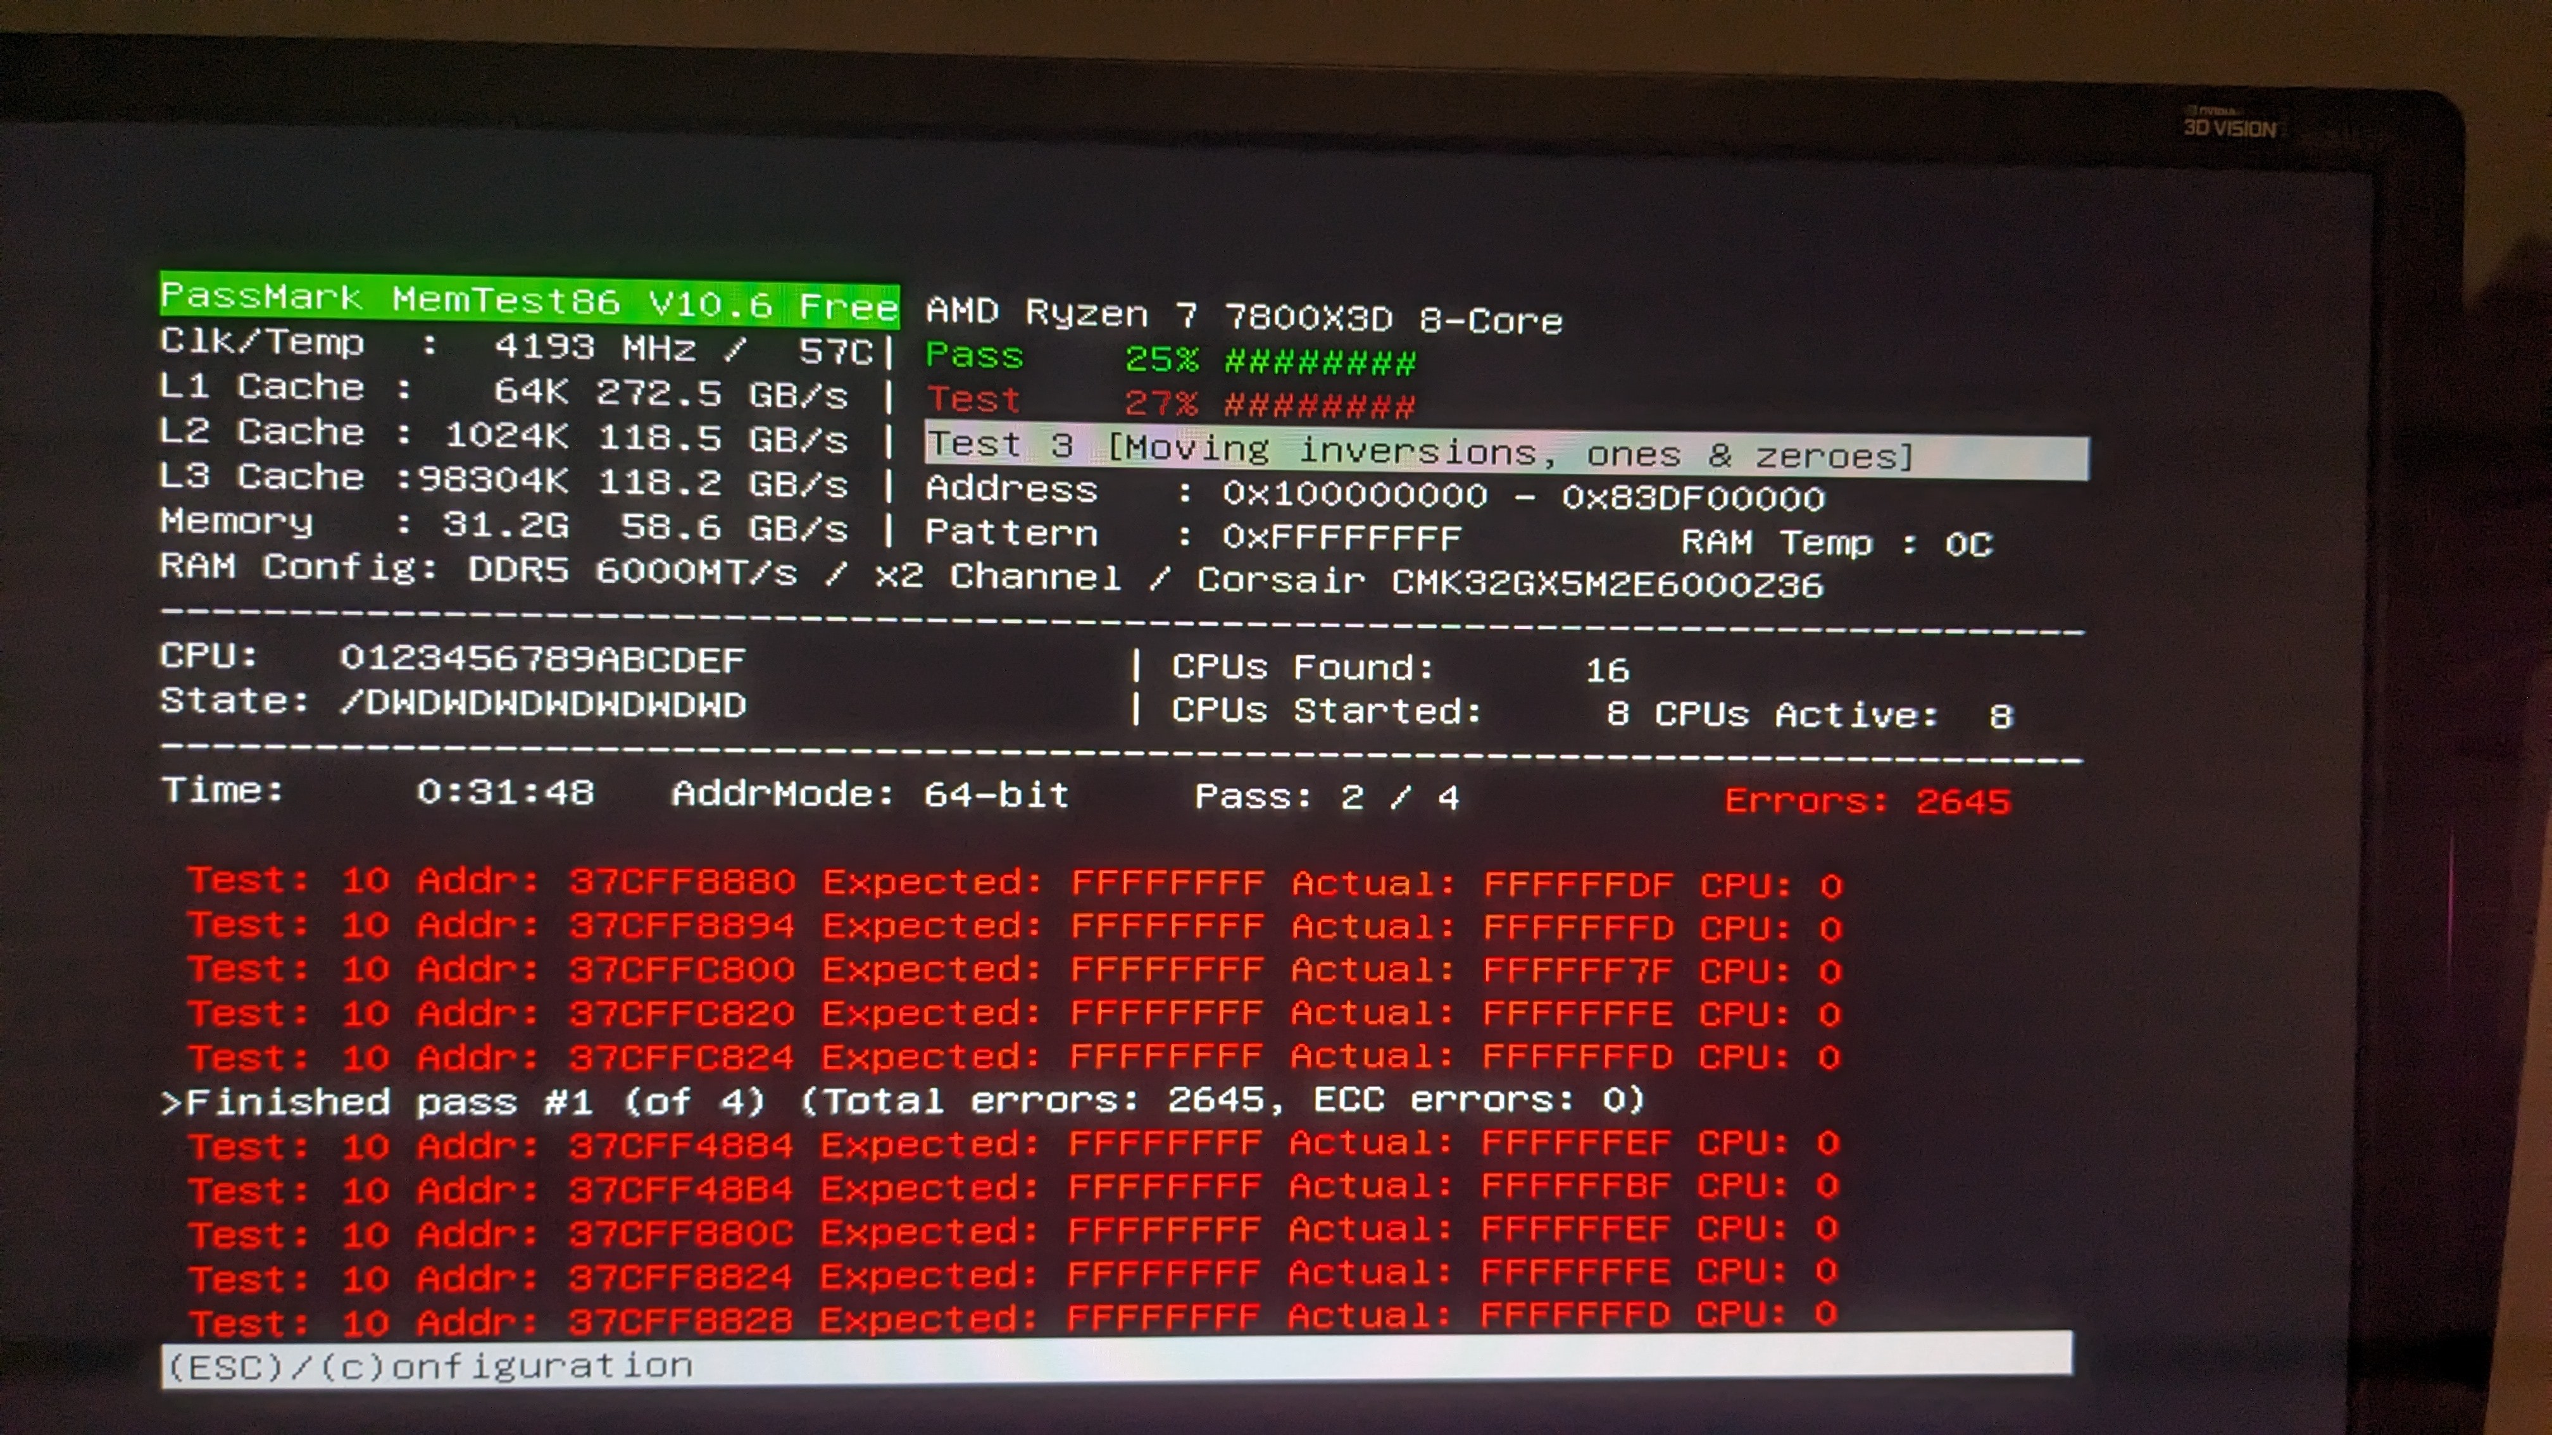Click the error row with Addr 37CFF8894

[x=1015, y=926]
